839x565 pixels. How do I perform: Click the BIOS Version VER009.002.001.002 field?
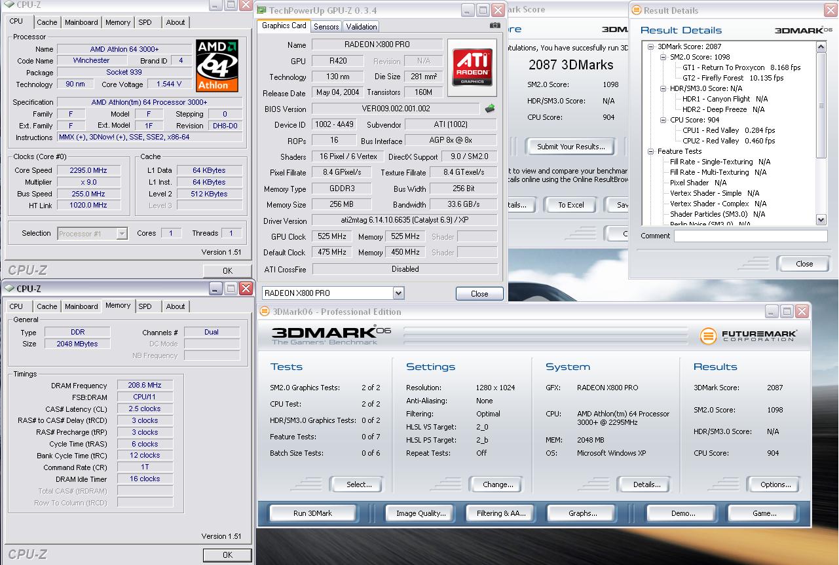tap(396, 109)
